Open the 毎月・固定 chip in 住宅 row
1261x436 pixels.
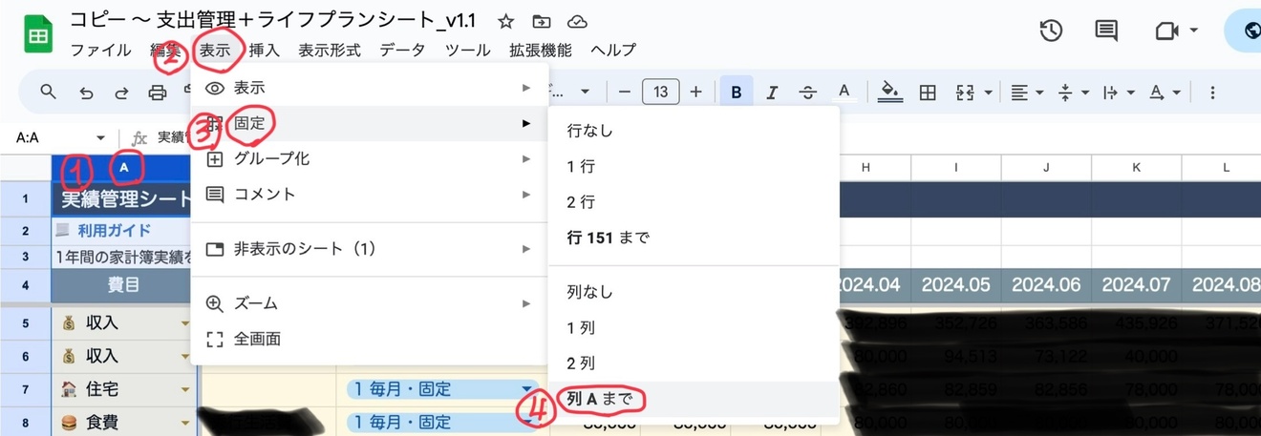pos(442,389)
